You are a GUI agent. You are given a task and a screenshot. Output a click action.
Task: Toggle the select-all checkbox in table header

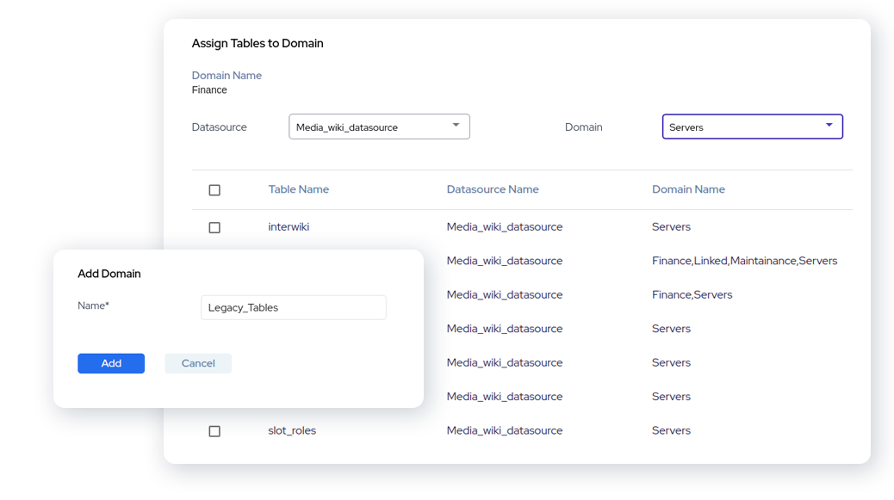[x=214, y=190]
